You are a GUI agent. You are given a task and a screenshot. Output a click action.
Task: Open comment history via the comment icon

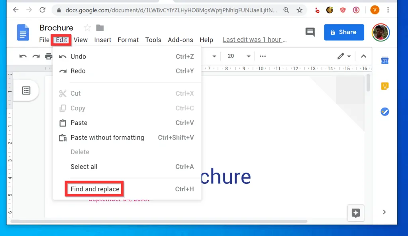pyautogui.click(x=310, y=32)
